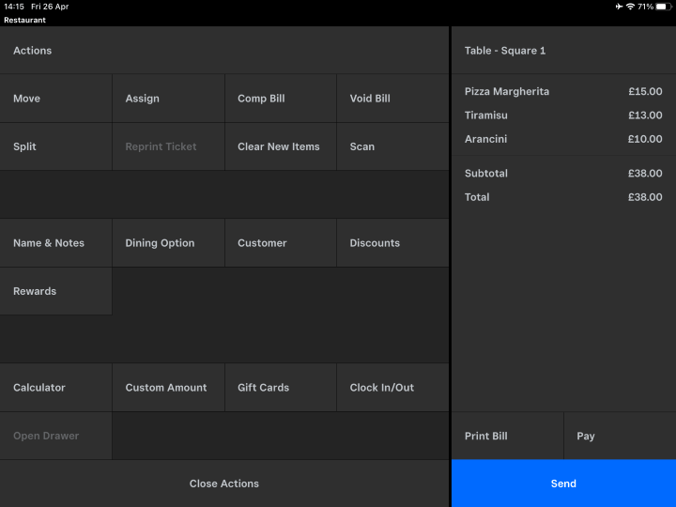This screenshot has height=507, width=676.
Task: Tap Clock In/Out
Action: coord(392,388)
